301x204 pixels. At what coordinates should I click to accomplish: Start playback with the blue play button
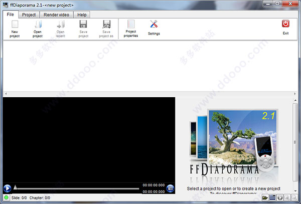point(8,188)
